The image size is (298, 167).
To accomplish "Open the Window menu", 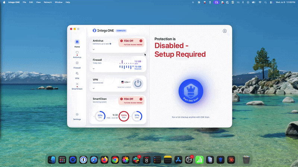I will coord(58,2).
